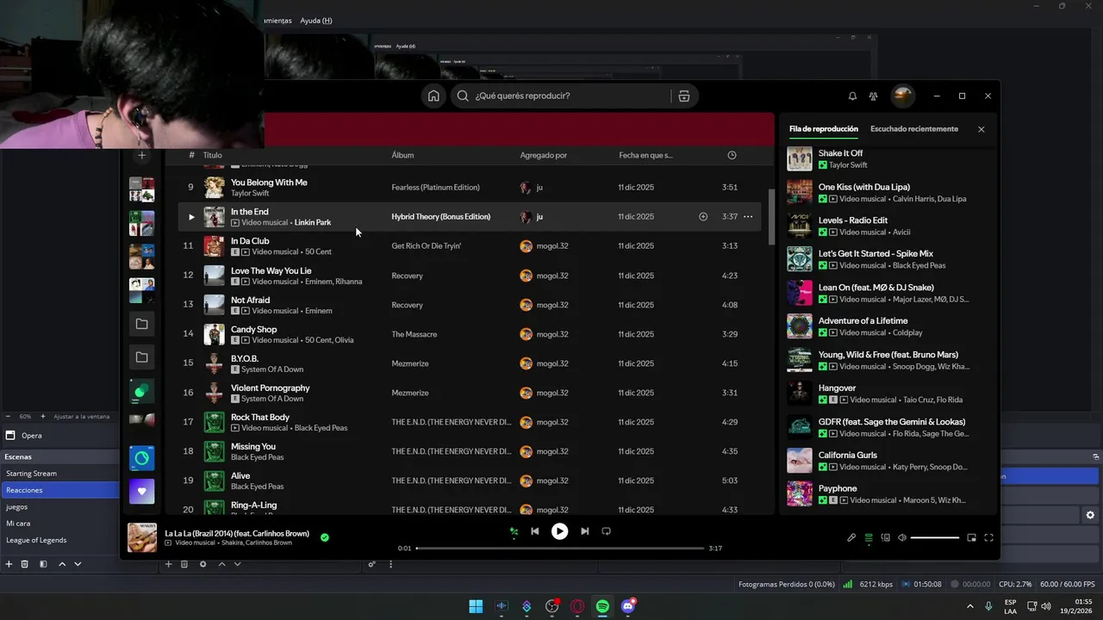Mute the Spotify volume

coord(902,537)
